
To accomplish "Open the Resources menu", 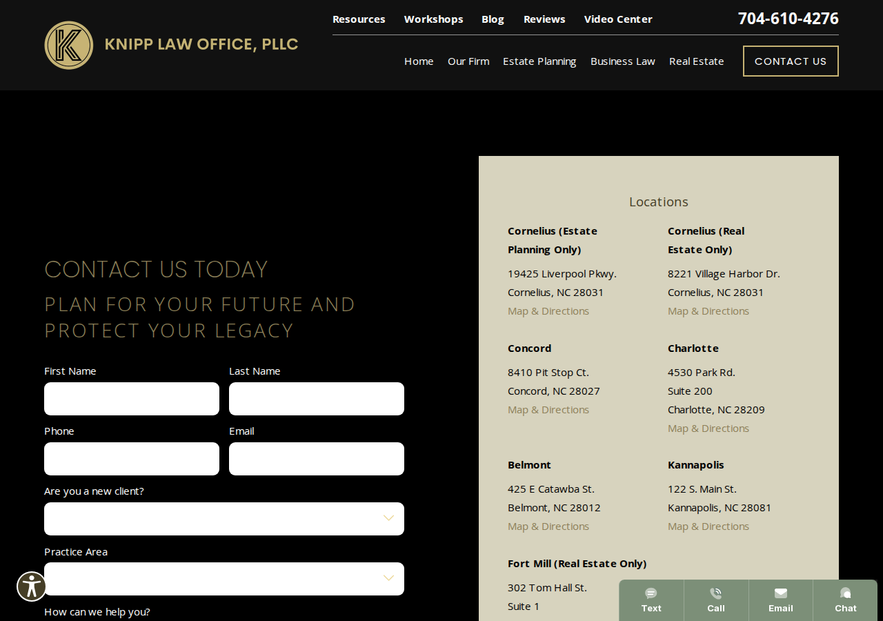I will (x=359, y=19).
